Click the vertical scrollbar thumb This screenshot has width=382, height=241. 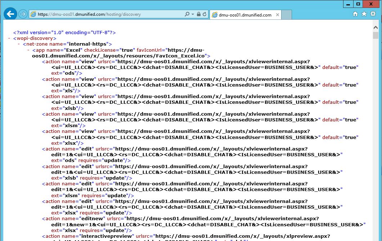[376, 35]
